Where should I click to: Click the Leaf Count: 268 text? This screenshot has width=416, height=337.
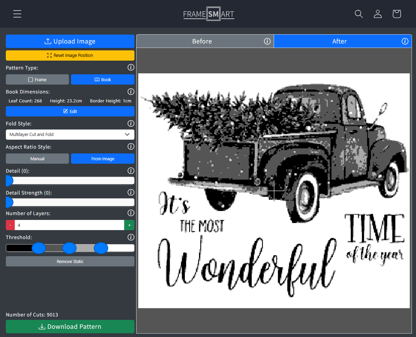25,101
